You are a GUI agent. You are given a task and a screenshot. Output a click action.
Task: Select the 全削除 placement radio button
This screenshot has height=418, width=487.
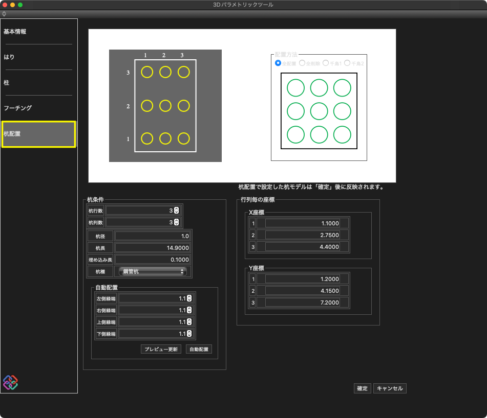click(x=302, y=63)
